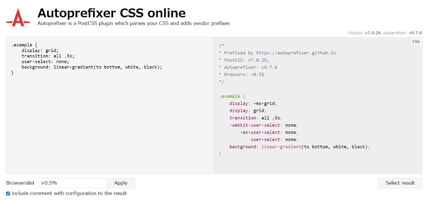430x201 pixels.
Task: Click the CSS language badge in output
Action: (x=416, y=41)
